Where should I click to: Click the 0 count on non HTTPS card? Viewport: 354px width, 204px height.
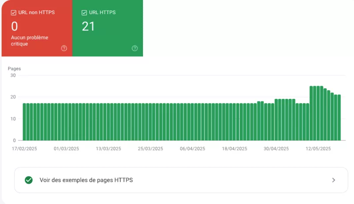(15, 26)
